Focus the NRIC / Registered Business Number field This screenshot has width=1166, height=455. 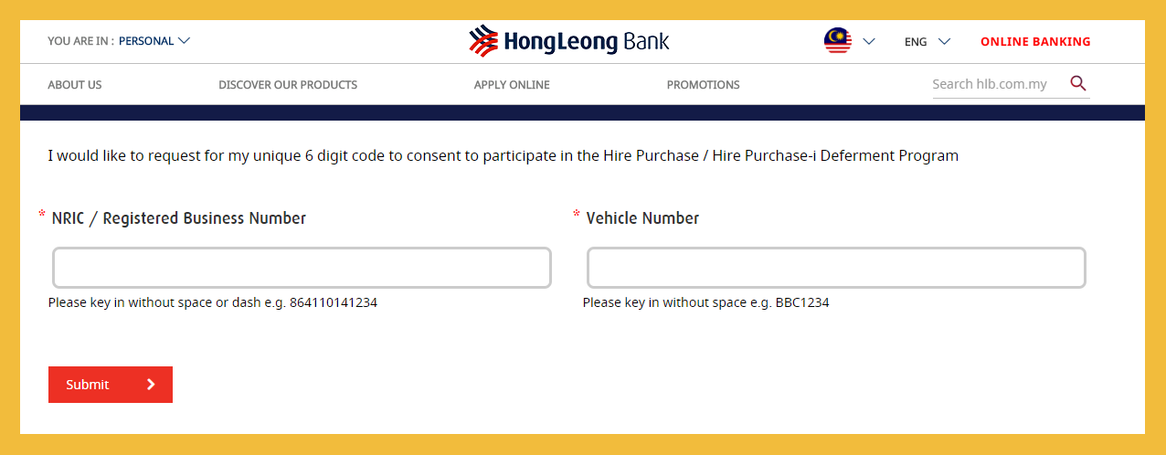[x=302, y=268]
